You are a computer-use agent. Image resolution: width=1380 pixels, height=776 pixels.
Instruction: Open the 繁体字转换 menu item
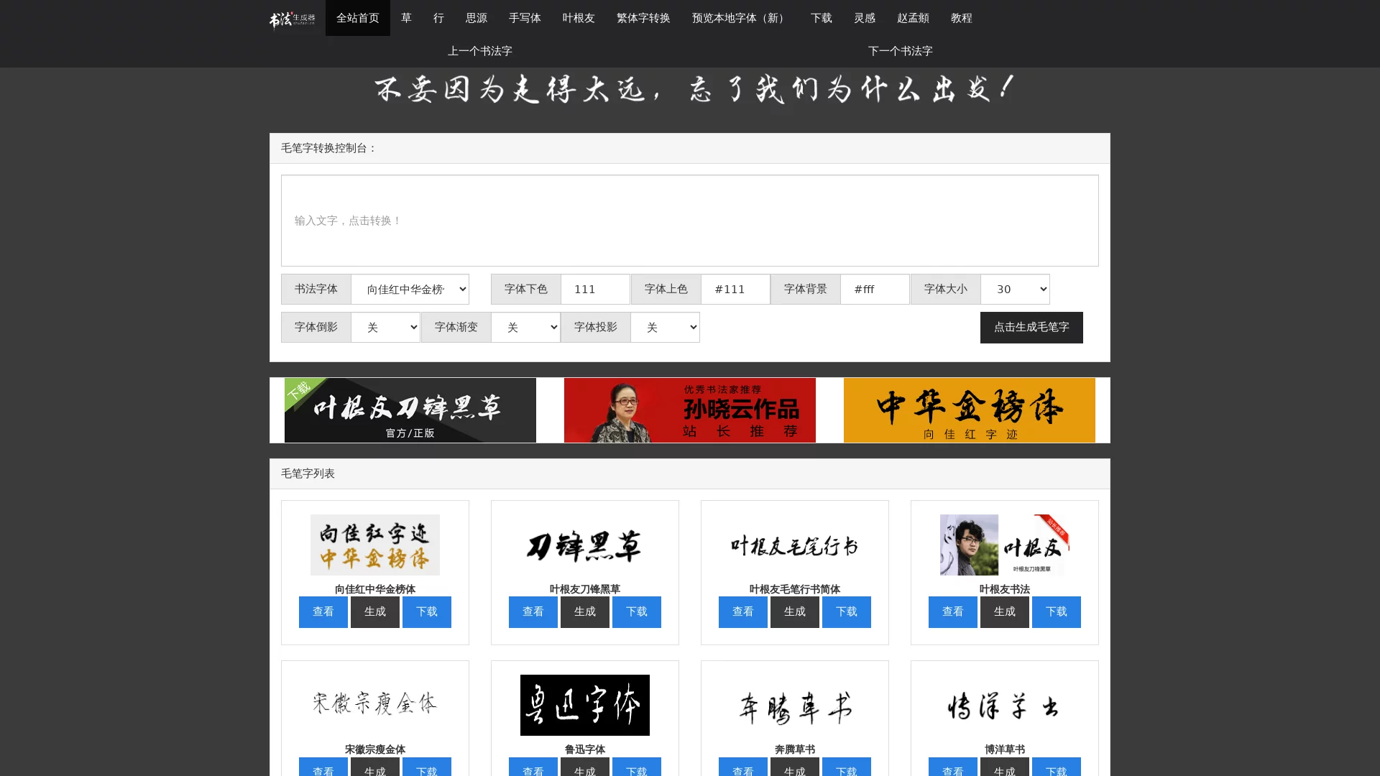643,18
